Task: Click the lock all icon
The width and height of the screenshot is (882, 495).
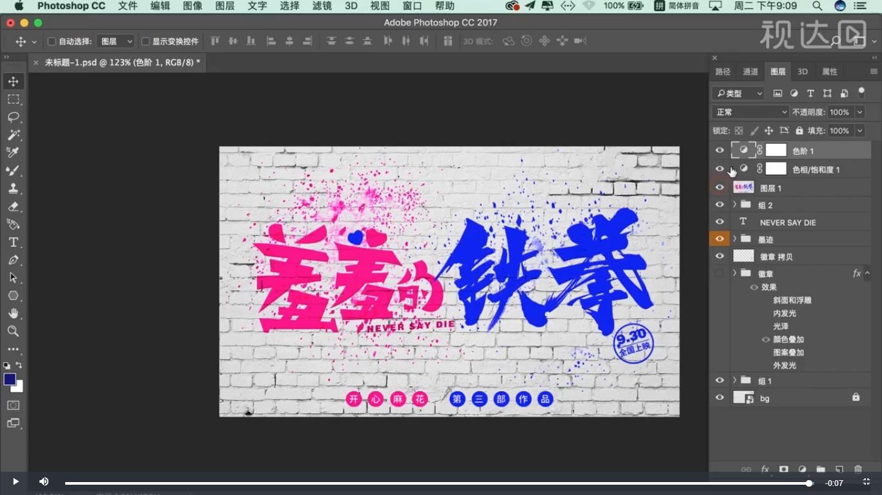Action: (799, 131)
